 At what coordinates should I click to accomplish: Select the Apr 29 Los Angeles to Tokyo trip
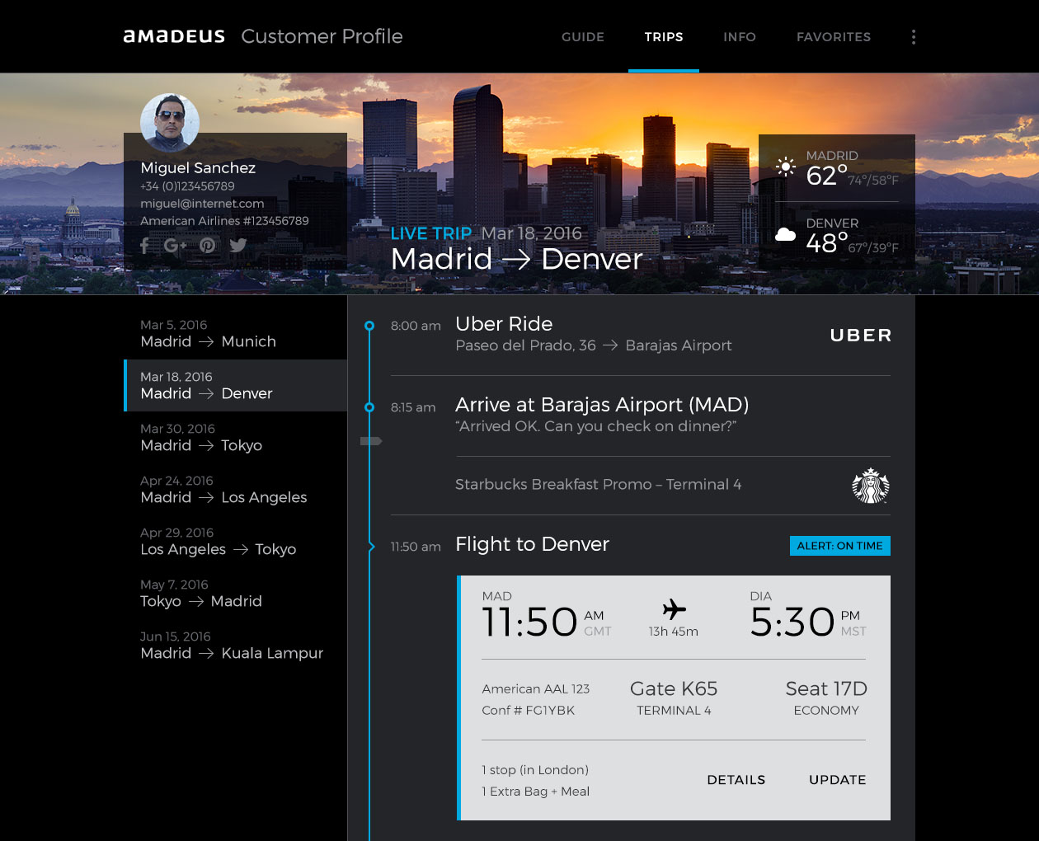pyautogui.click(x=235, y=542)
